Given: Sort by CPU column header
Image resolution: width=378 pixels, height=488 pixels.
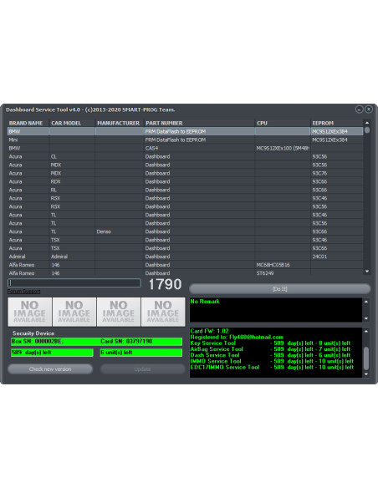Looking at the screenshot, I should coord(283,123).
